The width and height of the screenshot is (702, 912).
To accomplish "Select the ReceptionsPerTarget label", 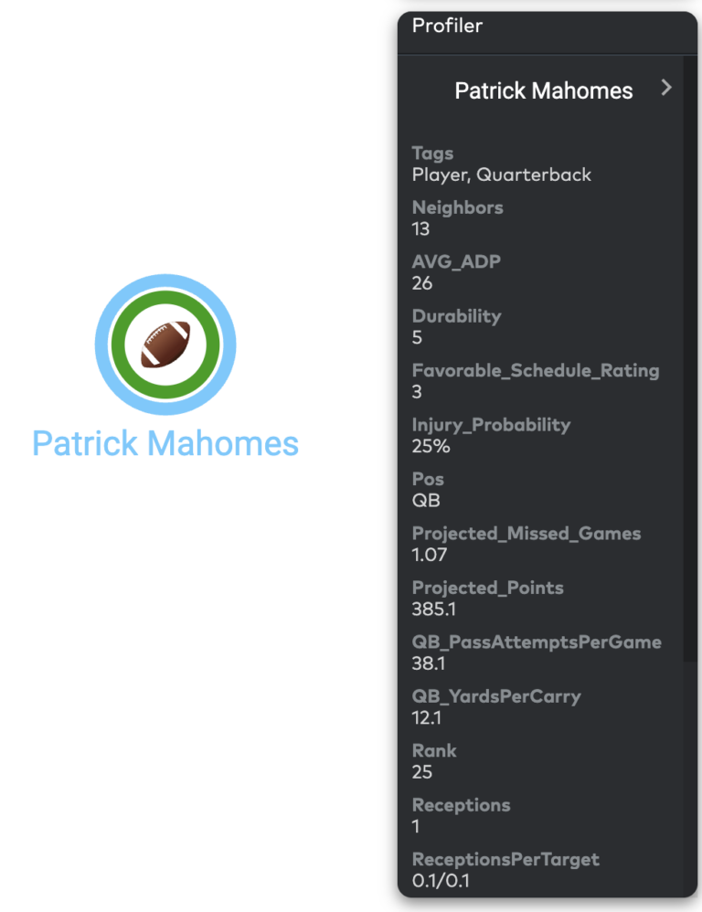I will (x=505, y=859).
